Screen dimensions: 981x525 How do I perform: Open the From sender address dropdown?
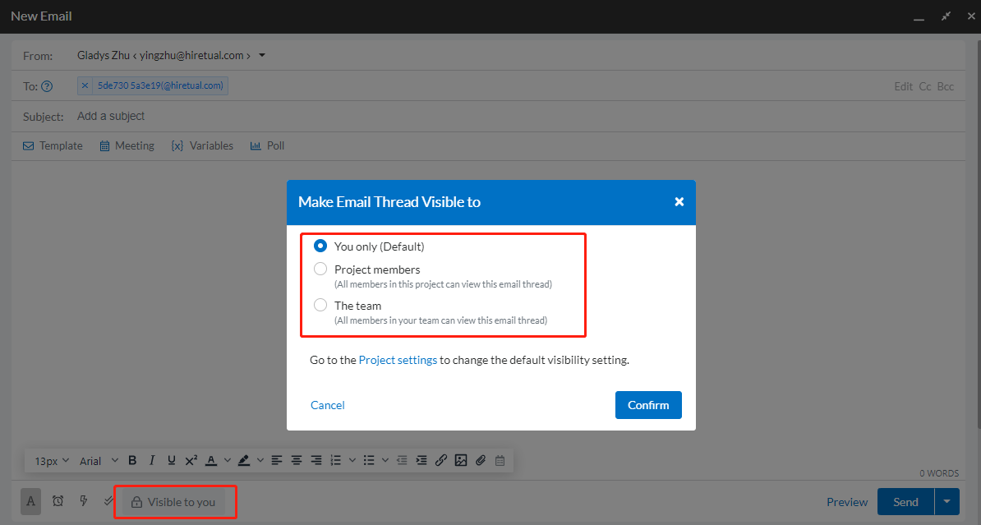[x=262, y=56]
